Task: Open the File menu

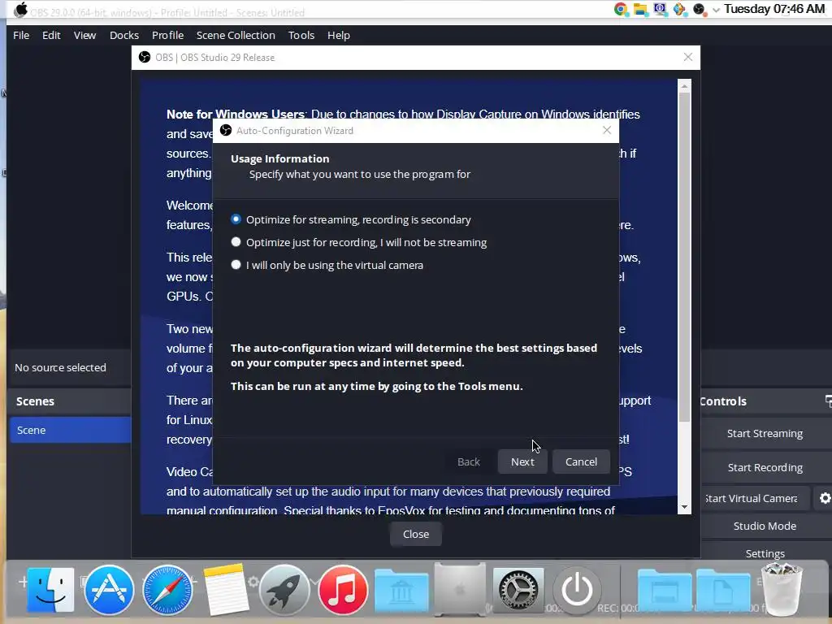Action: pyautogui.click(x=21, y=35)
